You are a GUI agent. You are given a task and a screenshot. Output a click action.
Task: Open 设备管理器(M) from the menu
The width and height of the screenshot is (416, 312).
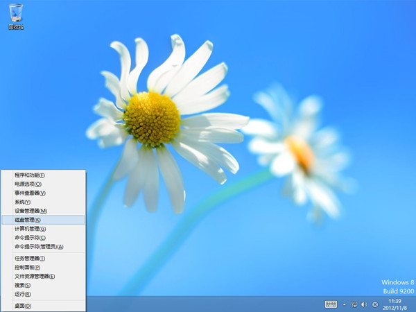point(31,211)
